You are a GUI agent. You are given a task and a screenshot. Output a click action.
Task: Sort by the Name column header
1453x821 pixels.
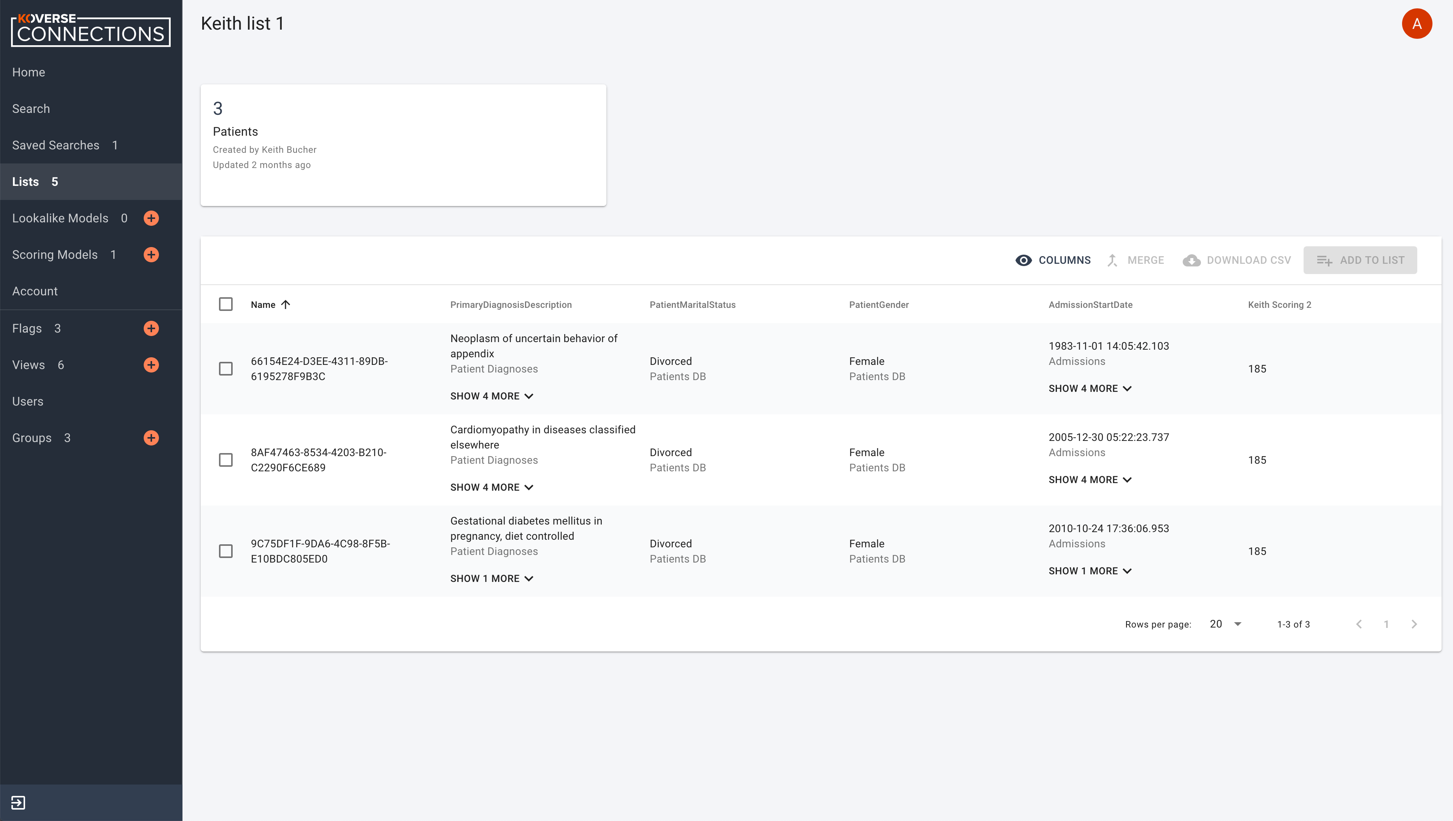(x=263, y=305)
